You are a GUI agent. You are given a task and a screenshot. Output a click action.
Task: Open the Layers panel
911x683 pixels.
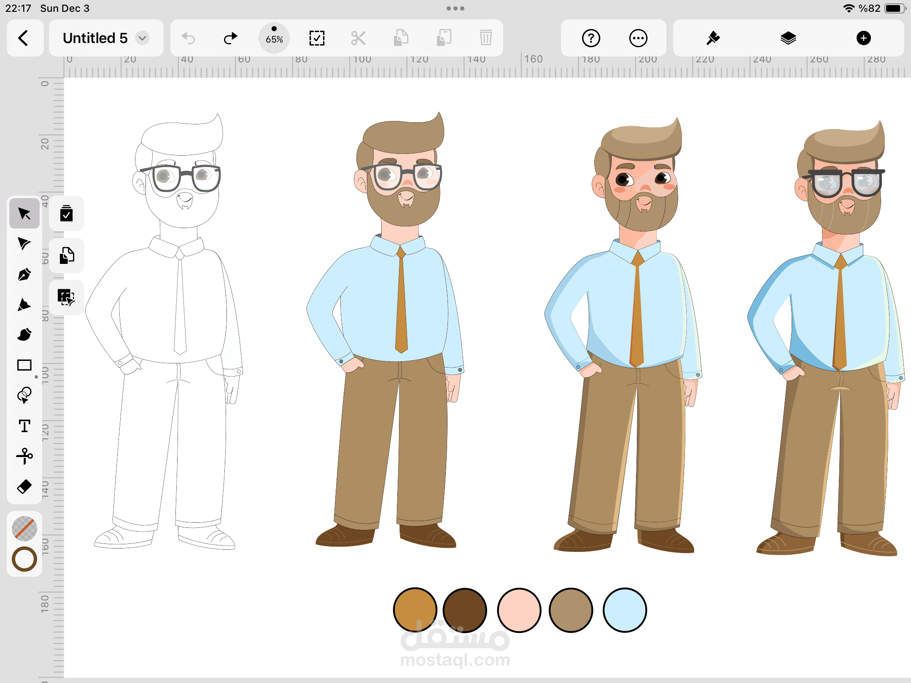788,38
